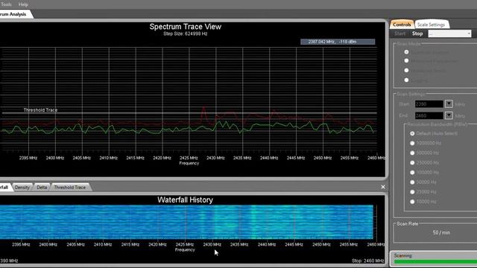The image size is (477, 268).
Task: Select 100000 Hz resolution bandwidth
Action: (x=412, y=172)
